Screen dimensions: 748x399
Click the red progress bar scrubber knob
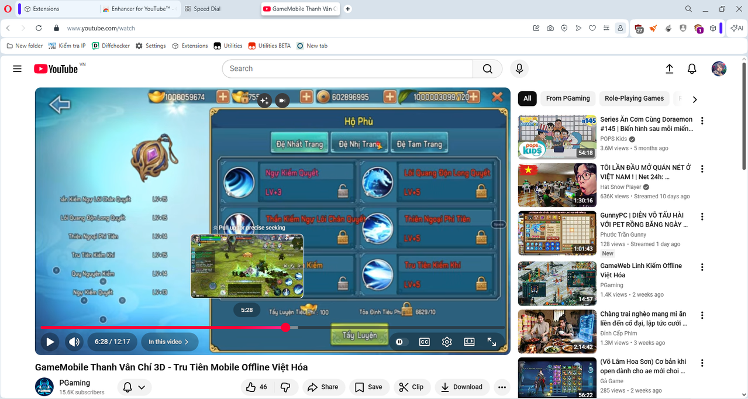click(285, 328)
